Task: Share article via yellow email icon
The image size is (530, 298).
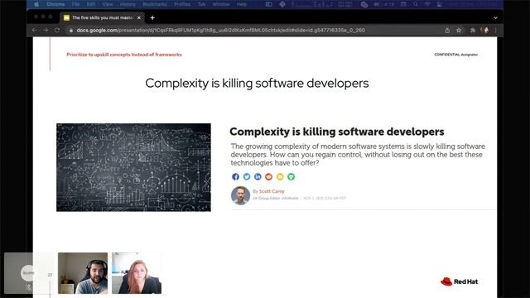Action: (x=280, y=176)
